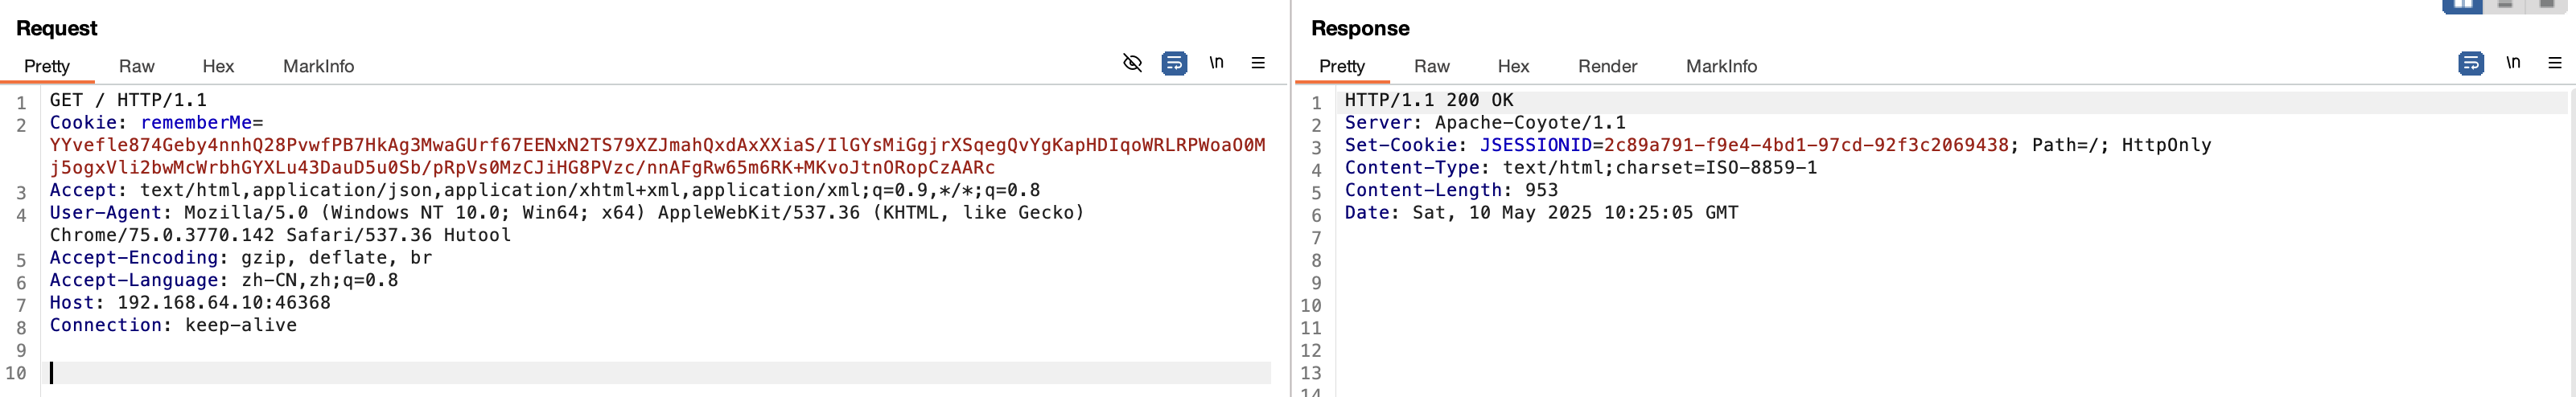This screenshot has width=2576, height=397.
Task: Click the "rememberMe" cookie name
Action: pos(196,122)
